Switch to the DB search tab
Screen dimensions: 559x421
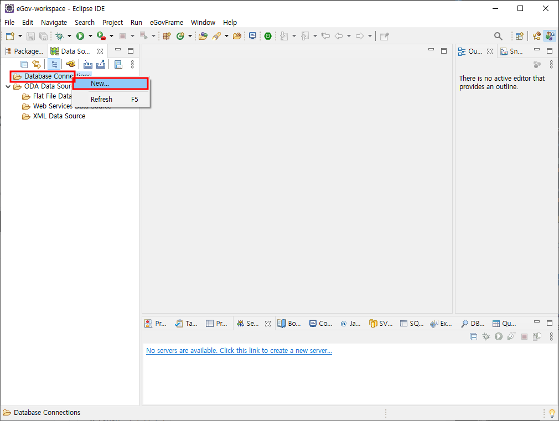tap(473, 324)
